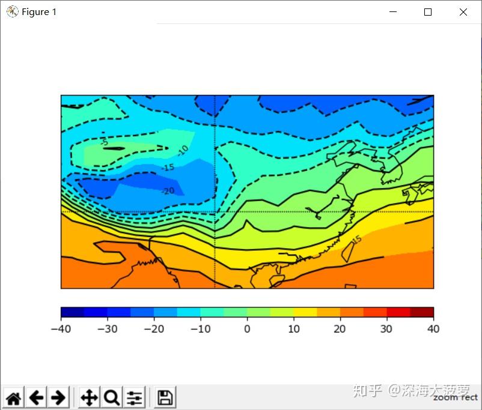This screenshot has height=410, width=482.
Task: Select the Forward to next view arrow
Action: 58,397
